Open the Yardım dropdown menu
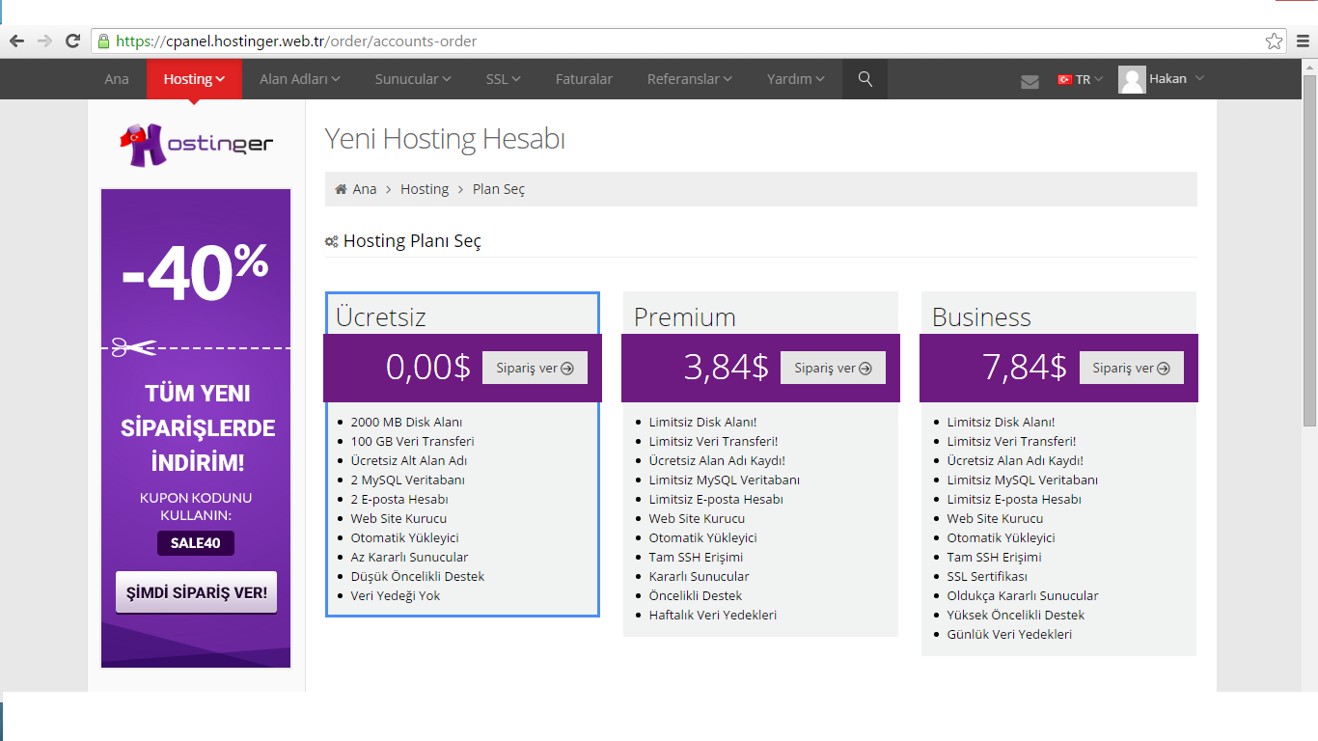The height and width of the screenshot is (741, 1318). (x=796, y=79)
